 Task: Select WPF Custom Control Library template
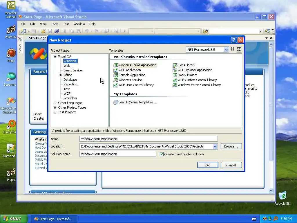[195, 80]
